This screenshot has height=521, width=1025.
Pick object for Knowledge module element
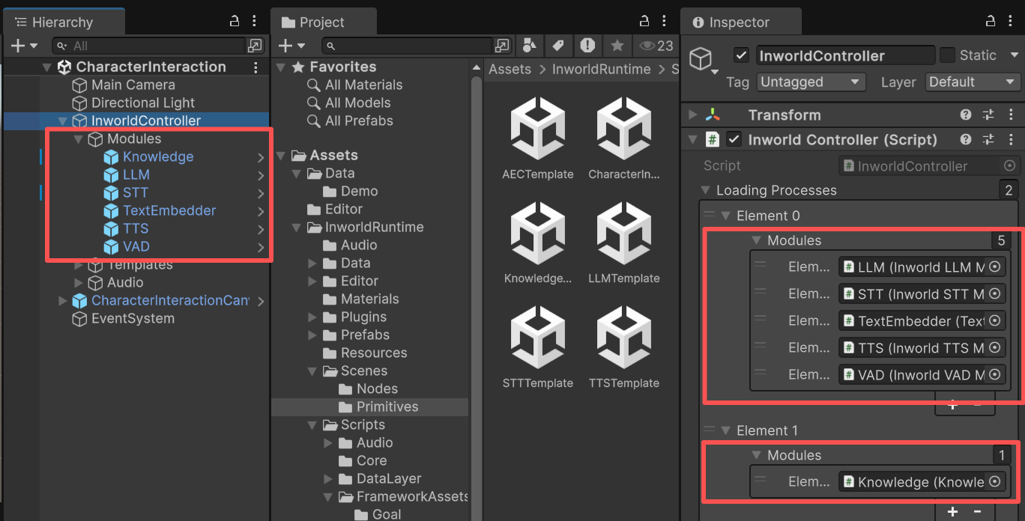coord(994,482)
